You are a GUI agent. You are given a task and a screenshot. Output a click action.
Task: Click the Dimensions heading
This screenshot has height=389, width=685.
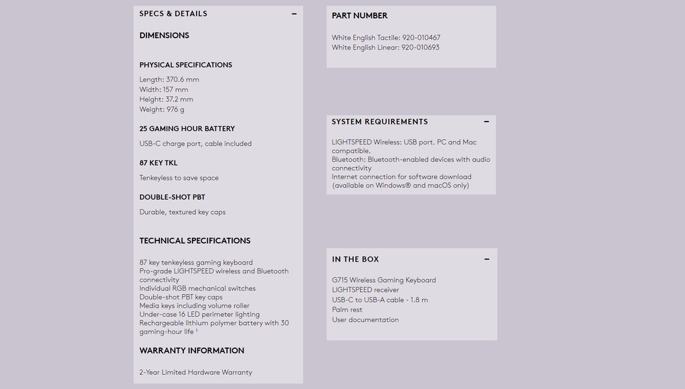coord(165,35)
